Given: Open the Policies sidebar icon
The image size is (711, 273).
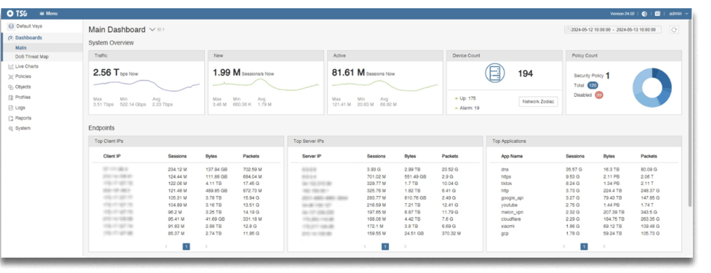Looking at the screenshot, I should click(11, 77).
